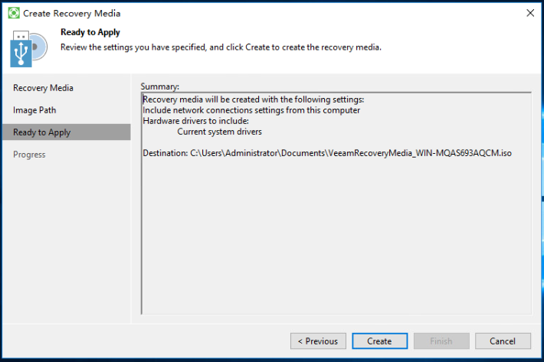This screenshot has width=544, height=362.
Task: Click the Include network connections settings line
Action: click(x=251, y=110)
